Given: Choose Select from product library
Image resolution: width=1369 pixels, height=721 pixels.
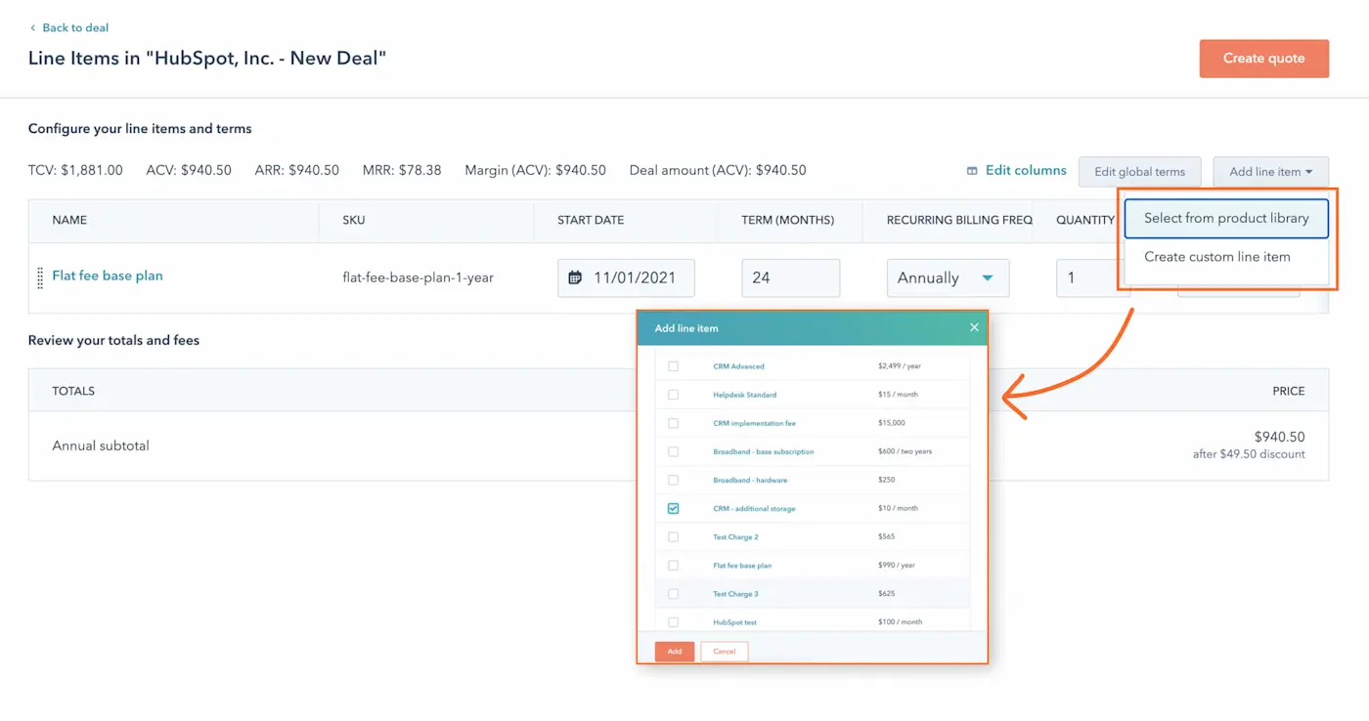Looking at the screenshot, I should tap(1225, 218).
